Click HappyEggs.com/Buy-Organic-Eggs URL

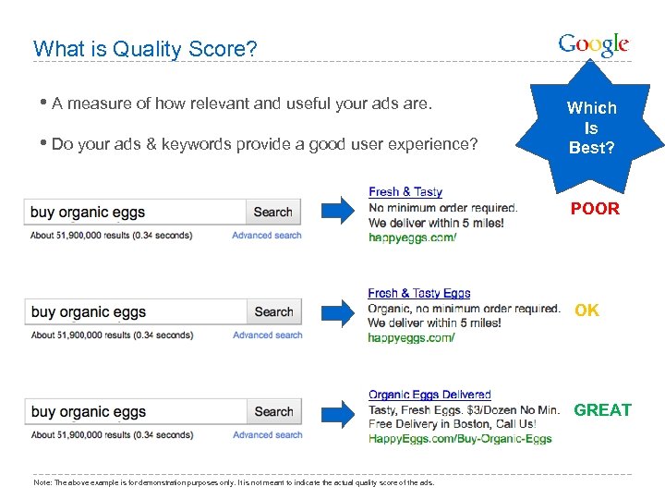pyautogui.click(x=460, y=439)
